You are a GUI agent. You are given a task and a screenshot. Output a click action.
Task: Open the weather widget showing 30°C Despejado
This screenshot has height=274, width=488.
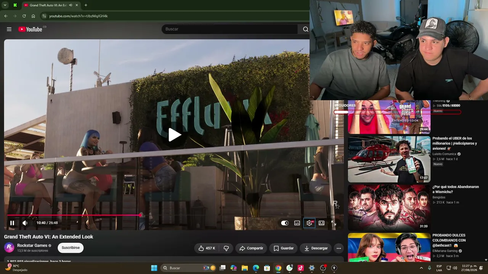click(16, 268)
